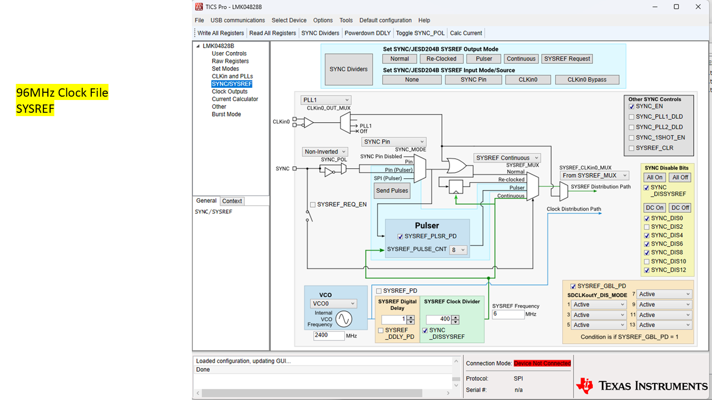The width and height of the screenshot is (712, 400).
Task: Open the CLKin0_OUT_MUX PLL1 dropdown
Action: click(x=325, y=100)
